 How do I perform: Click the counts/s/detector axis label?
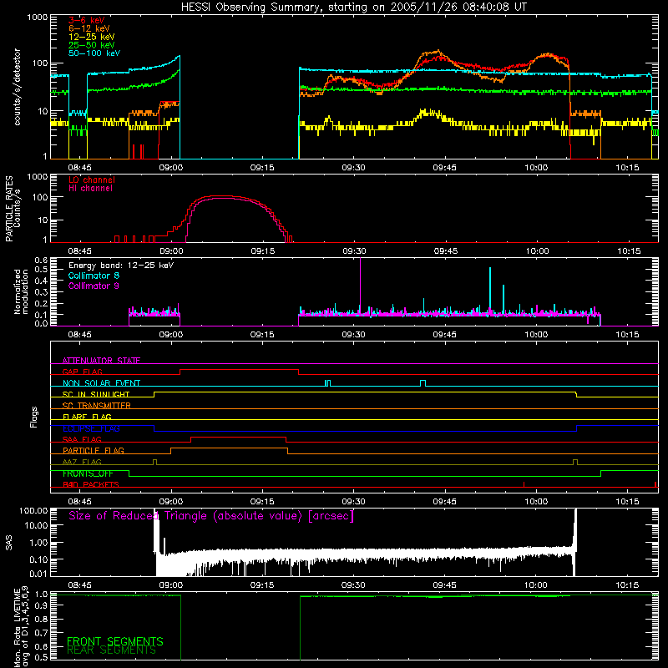click(x=18, y=87)
